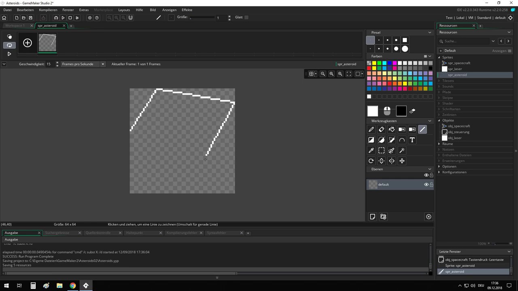
Task: Create a new layer in Ebenen panel
Action: pos(373,217)
